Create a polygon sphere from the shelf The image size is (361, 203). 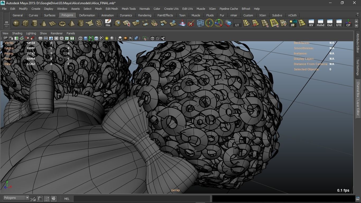coord(16,23)
